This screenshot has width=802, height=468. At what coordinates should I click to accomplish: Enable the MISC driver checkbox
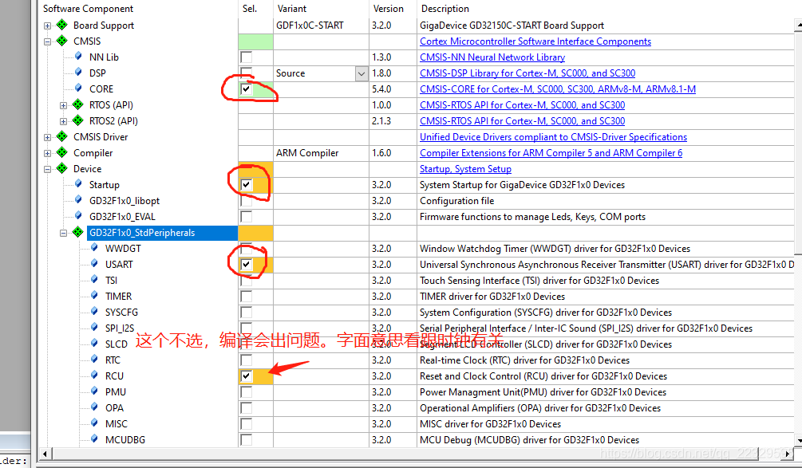tap(247, 423)
